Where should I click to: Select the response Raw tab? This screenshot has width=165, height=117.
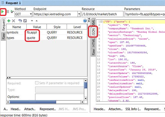point(93,52)
